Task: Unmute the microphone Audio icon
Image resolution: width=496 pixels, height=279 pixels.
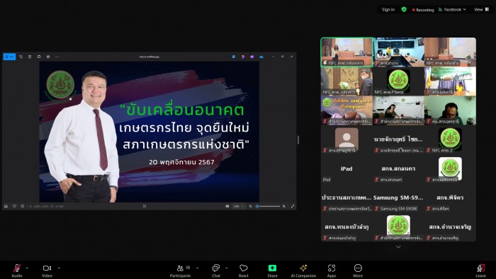Action: coord(17,268)
